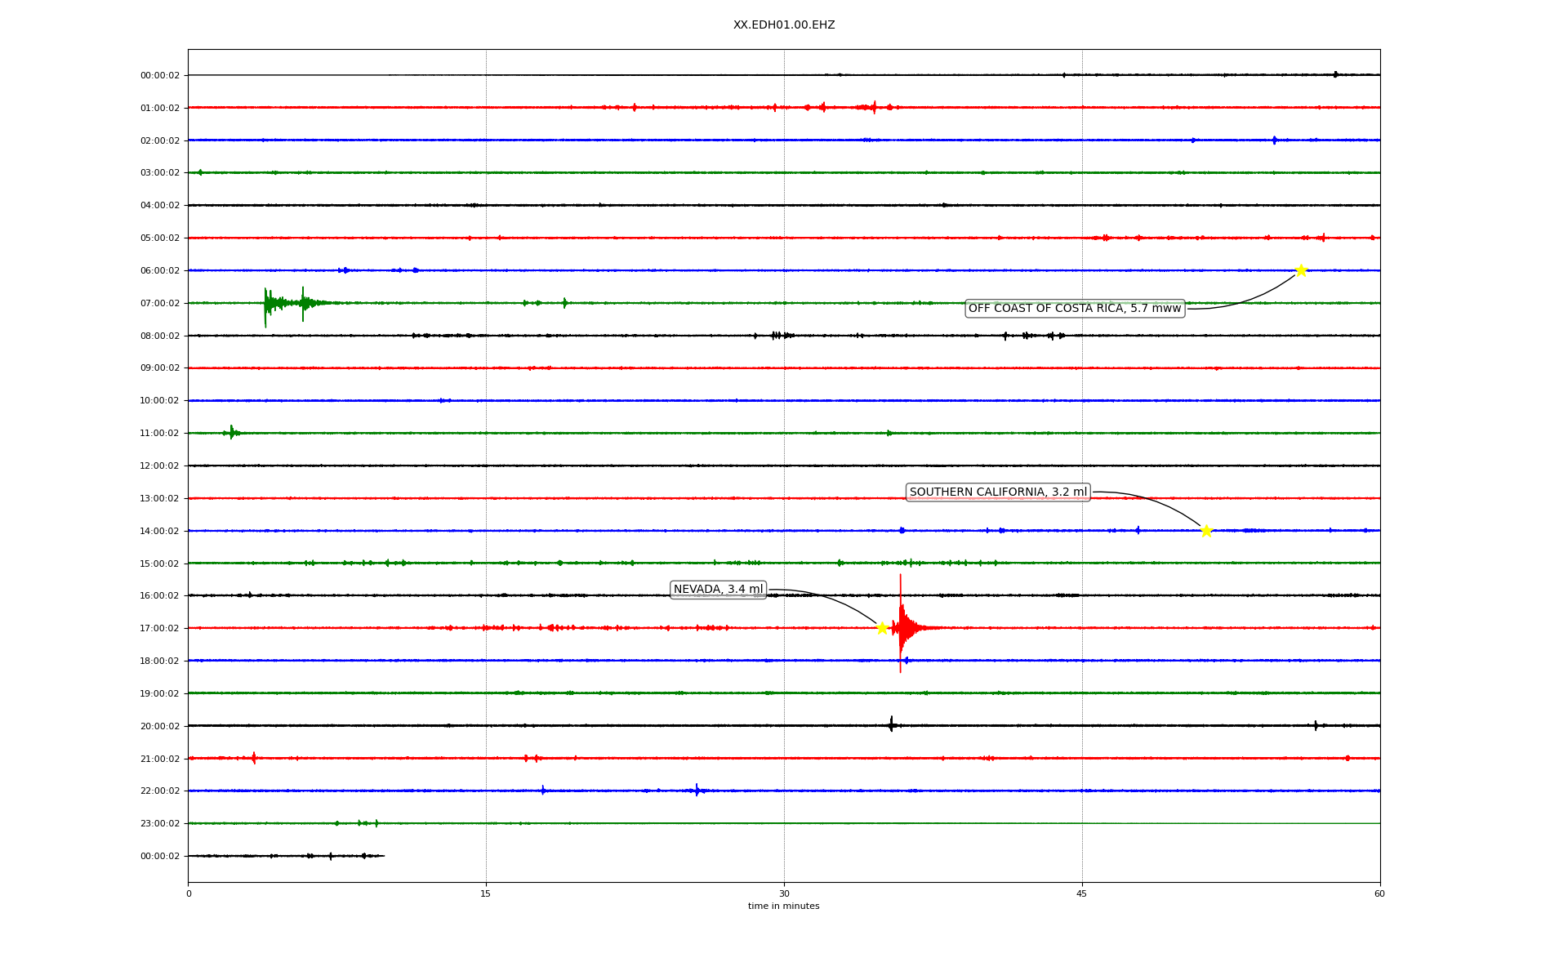Click the 'time in minutes' axis label
This screenshot has height=980, width=1568.
(x=783, y=906)
